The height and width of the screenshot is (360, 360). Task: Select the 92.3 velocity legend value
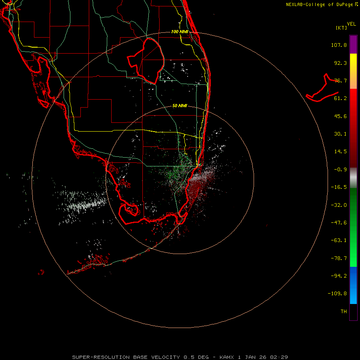(x=340, y=63)
